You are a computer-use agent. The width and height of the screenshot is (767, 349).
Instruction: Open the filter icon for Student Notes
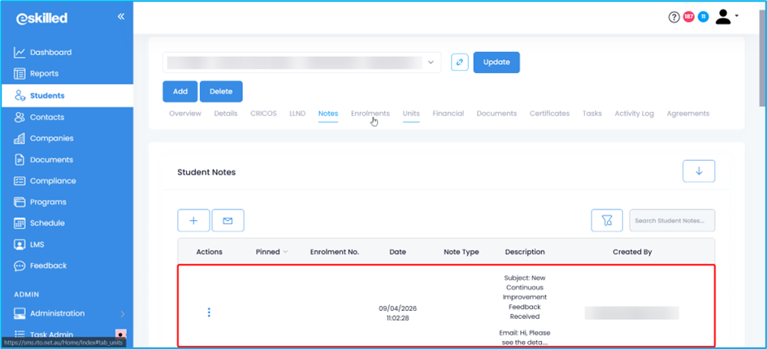click(606, 220)
